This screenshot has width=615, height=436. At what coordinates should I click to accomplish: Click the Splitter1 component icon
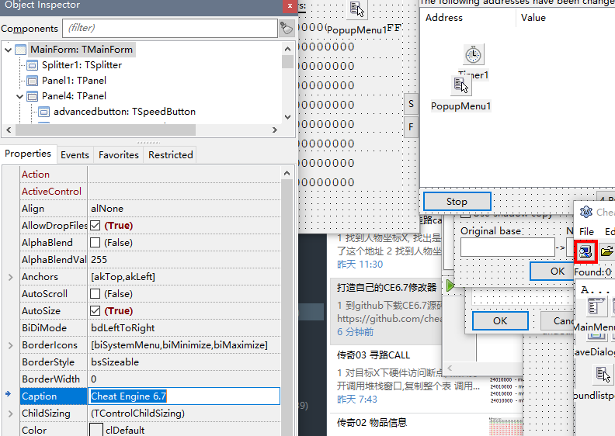32,65
